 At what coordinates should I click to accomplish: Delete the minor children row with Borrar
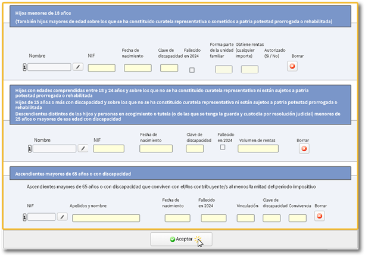pyautogui.click(x=292, y=67)
